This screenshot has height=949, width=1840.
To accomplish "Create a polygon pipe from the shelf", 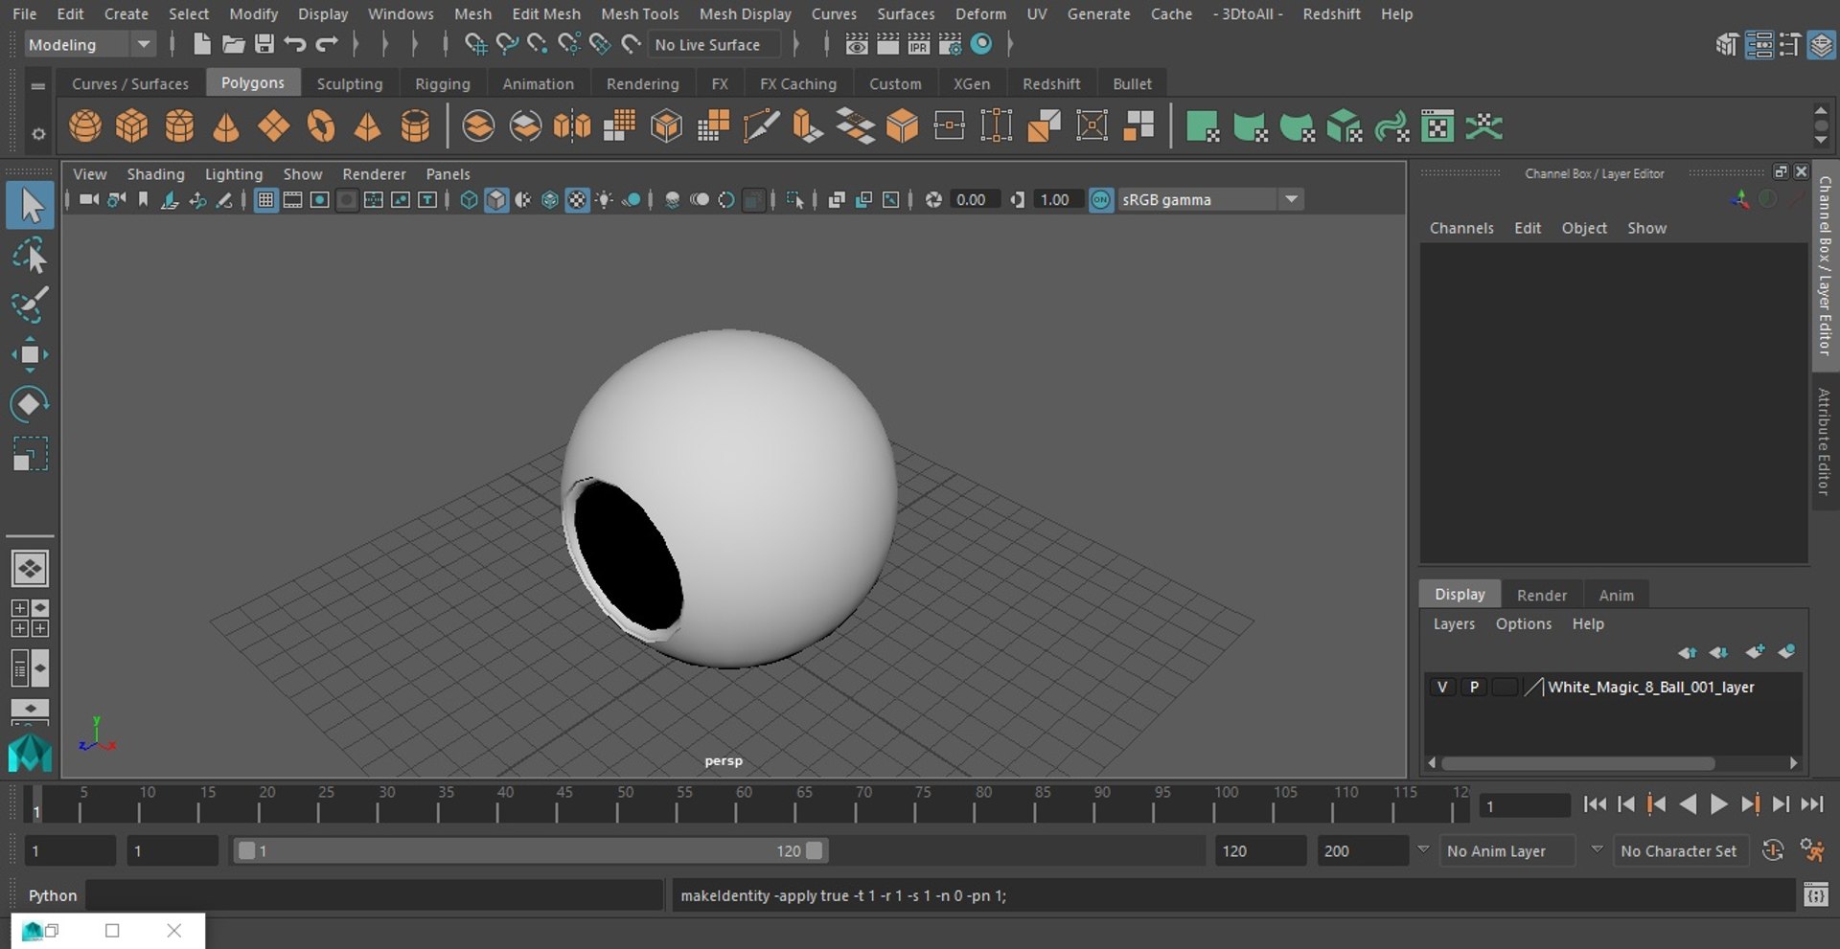I will pos(415,125).
